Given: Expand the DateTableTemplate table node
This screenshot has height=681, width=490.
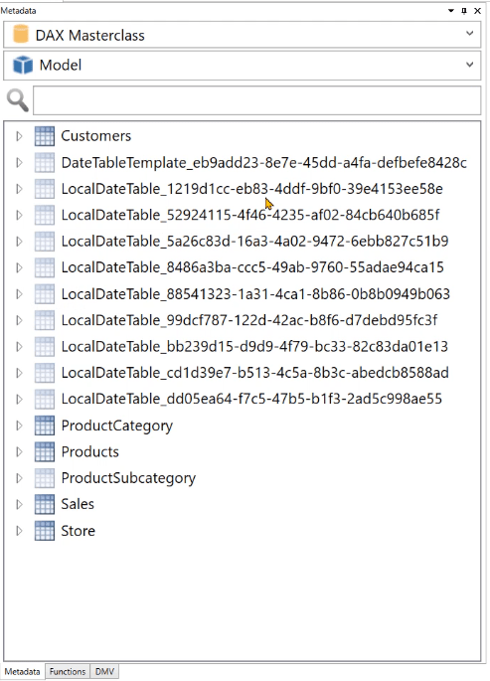Looking at the screenshot, I should (19, 162).
